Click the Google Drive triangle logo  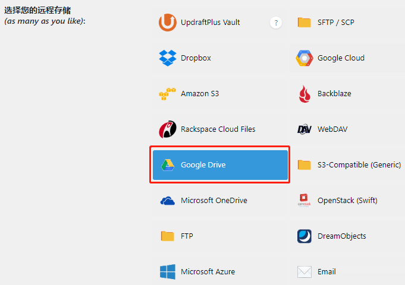click(x=168, y=165)
